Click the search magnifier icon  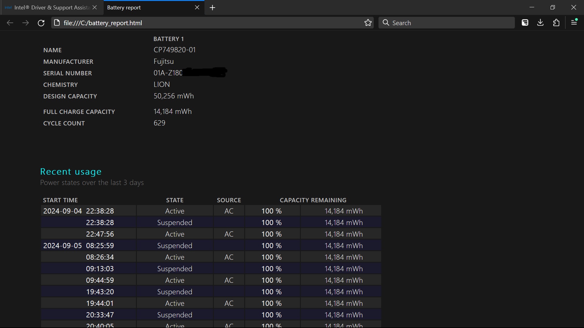[386, 23]
